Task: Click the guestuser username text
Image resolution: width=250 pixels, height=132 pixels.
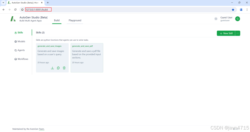Action: coord(225,20)
